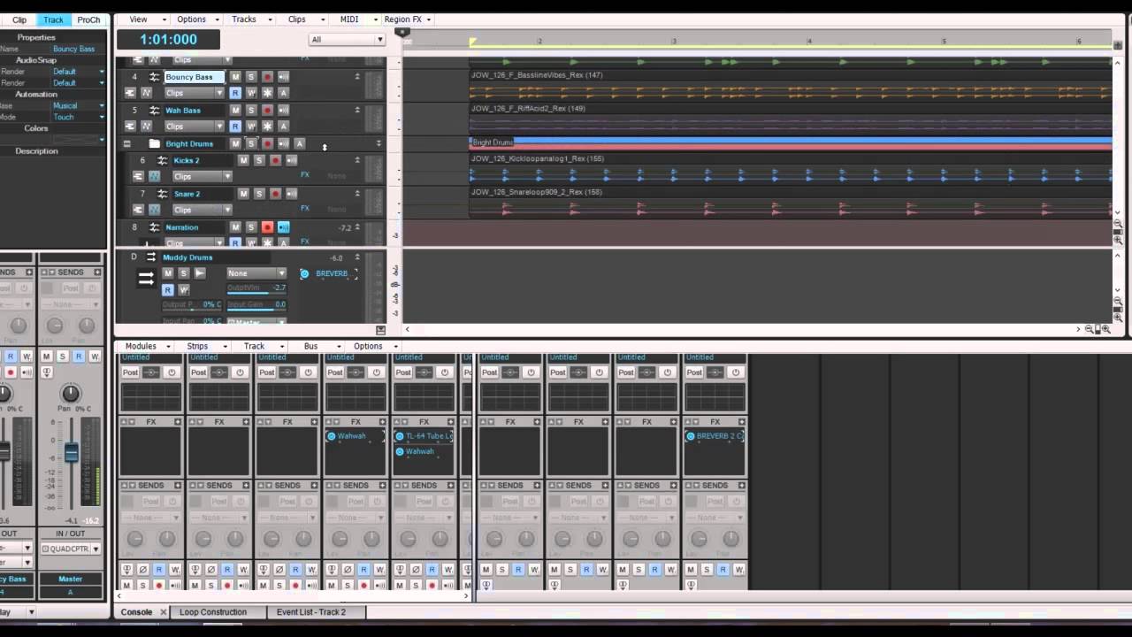1132x637 pixels.
Task: Arm the Wah Bass track for recording
Action: point(267,111)
